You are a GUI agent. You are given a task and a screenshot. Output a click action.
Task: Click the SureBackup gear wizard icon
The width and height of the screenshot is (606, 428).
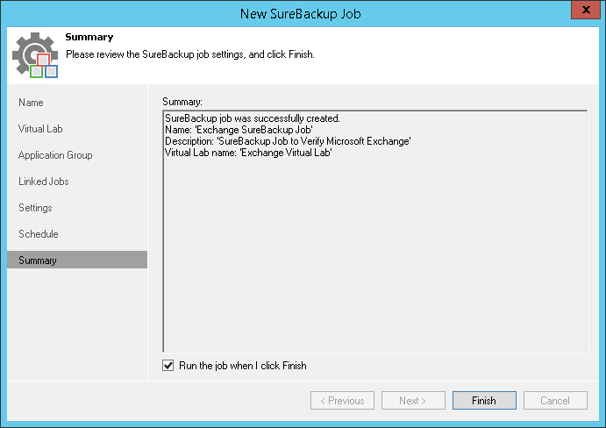tap(35, 56)
